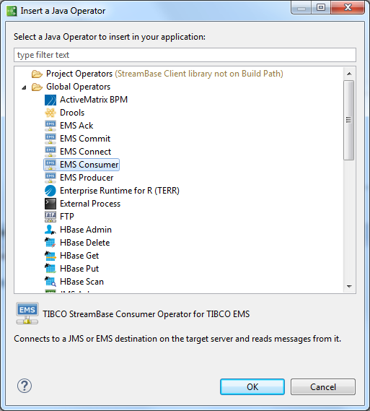This screenshot has width=370, height=411.
Task: Select the EMS Commit operator
Action: click(85, 139)
